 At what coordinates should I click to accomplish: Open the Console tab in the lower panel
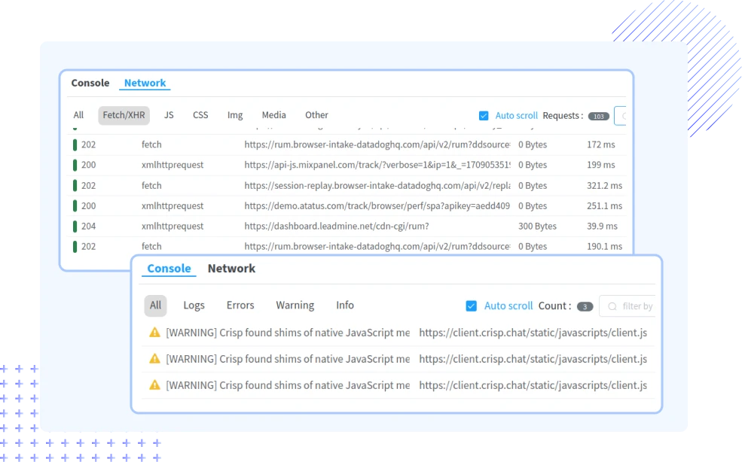point(169,268)
